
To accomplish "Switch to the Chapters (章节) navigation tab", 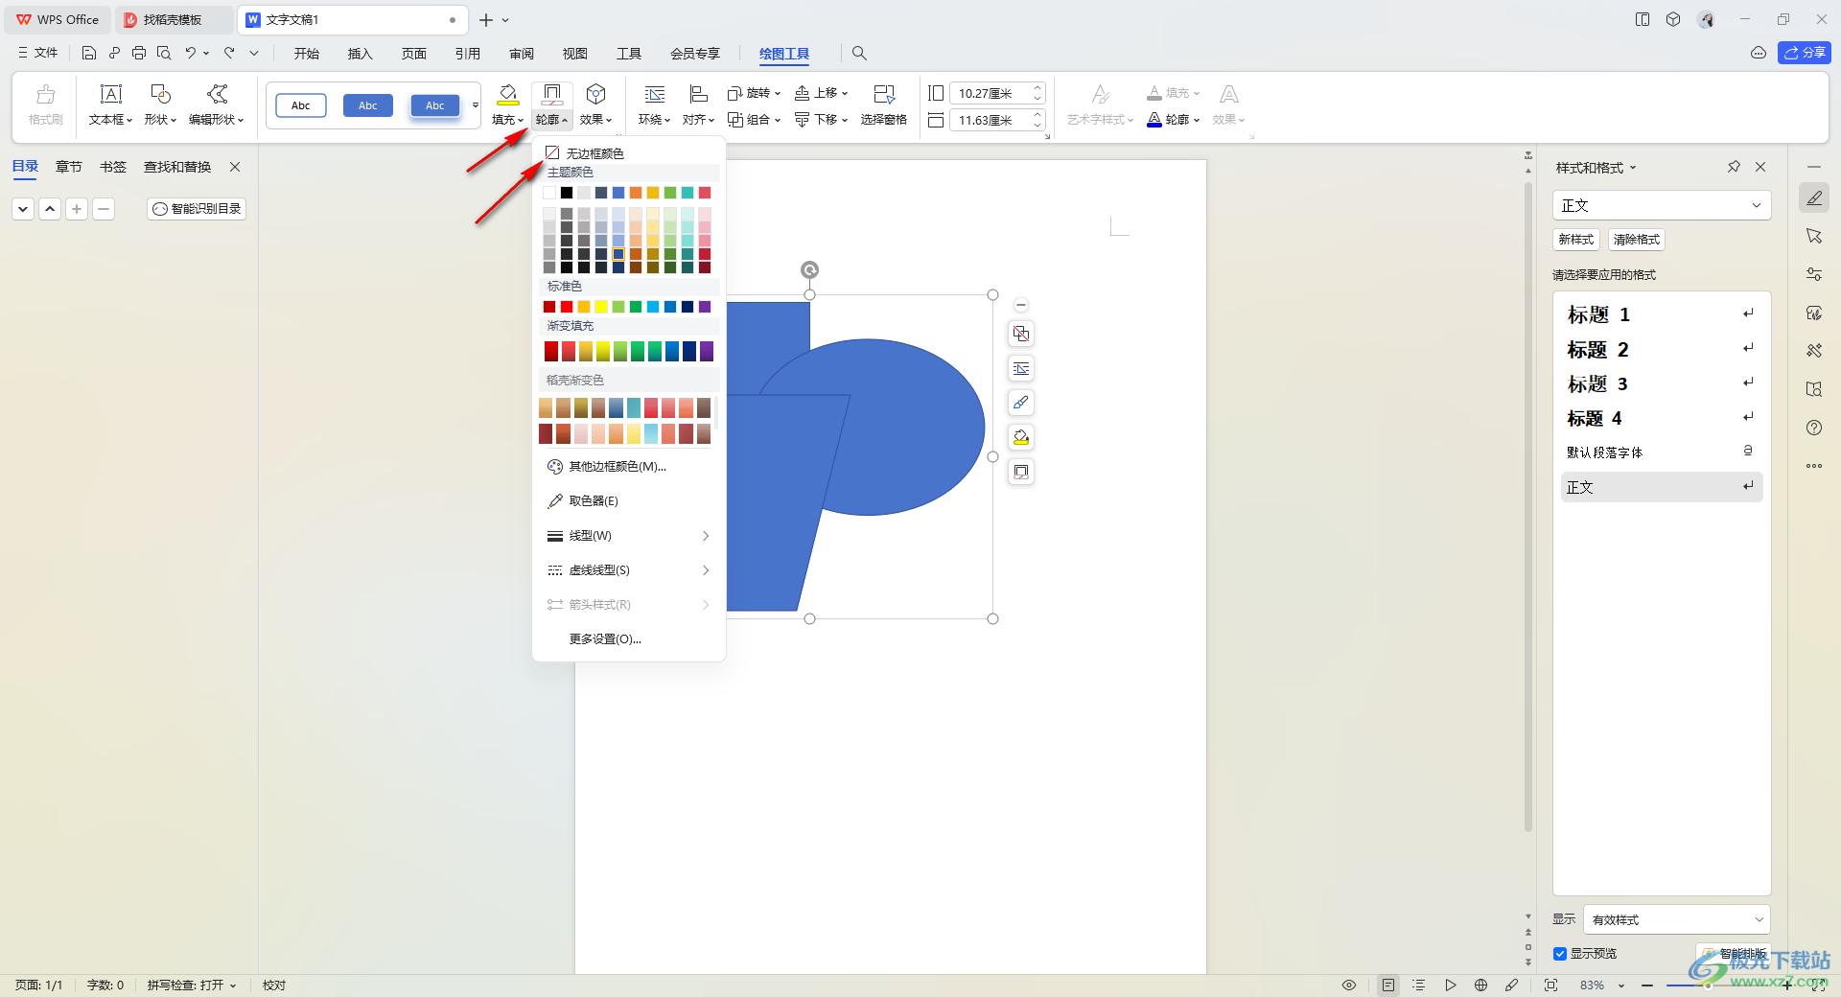I will (x=69, y=167).
